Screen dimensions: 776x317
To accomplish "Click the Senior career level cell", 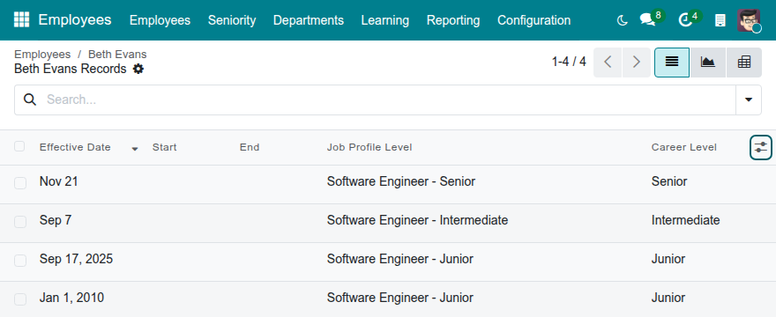I will 669,181.
